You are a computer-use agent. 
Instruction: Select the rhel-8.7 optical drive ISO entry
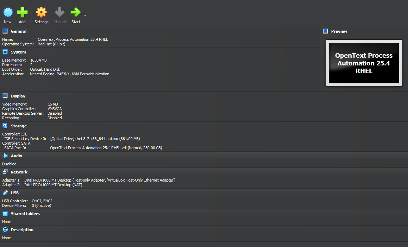(x=95, y=139)
